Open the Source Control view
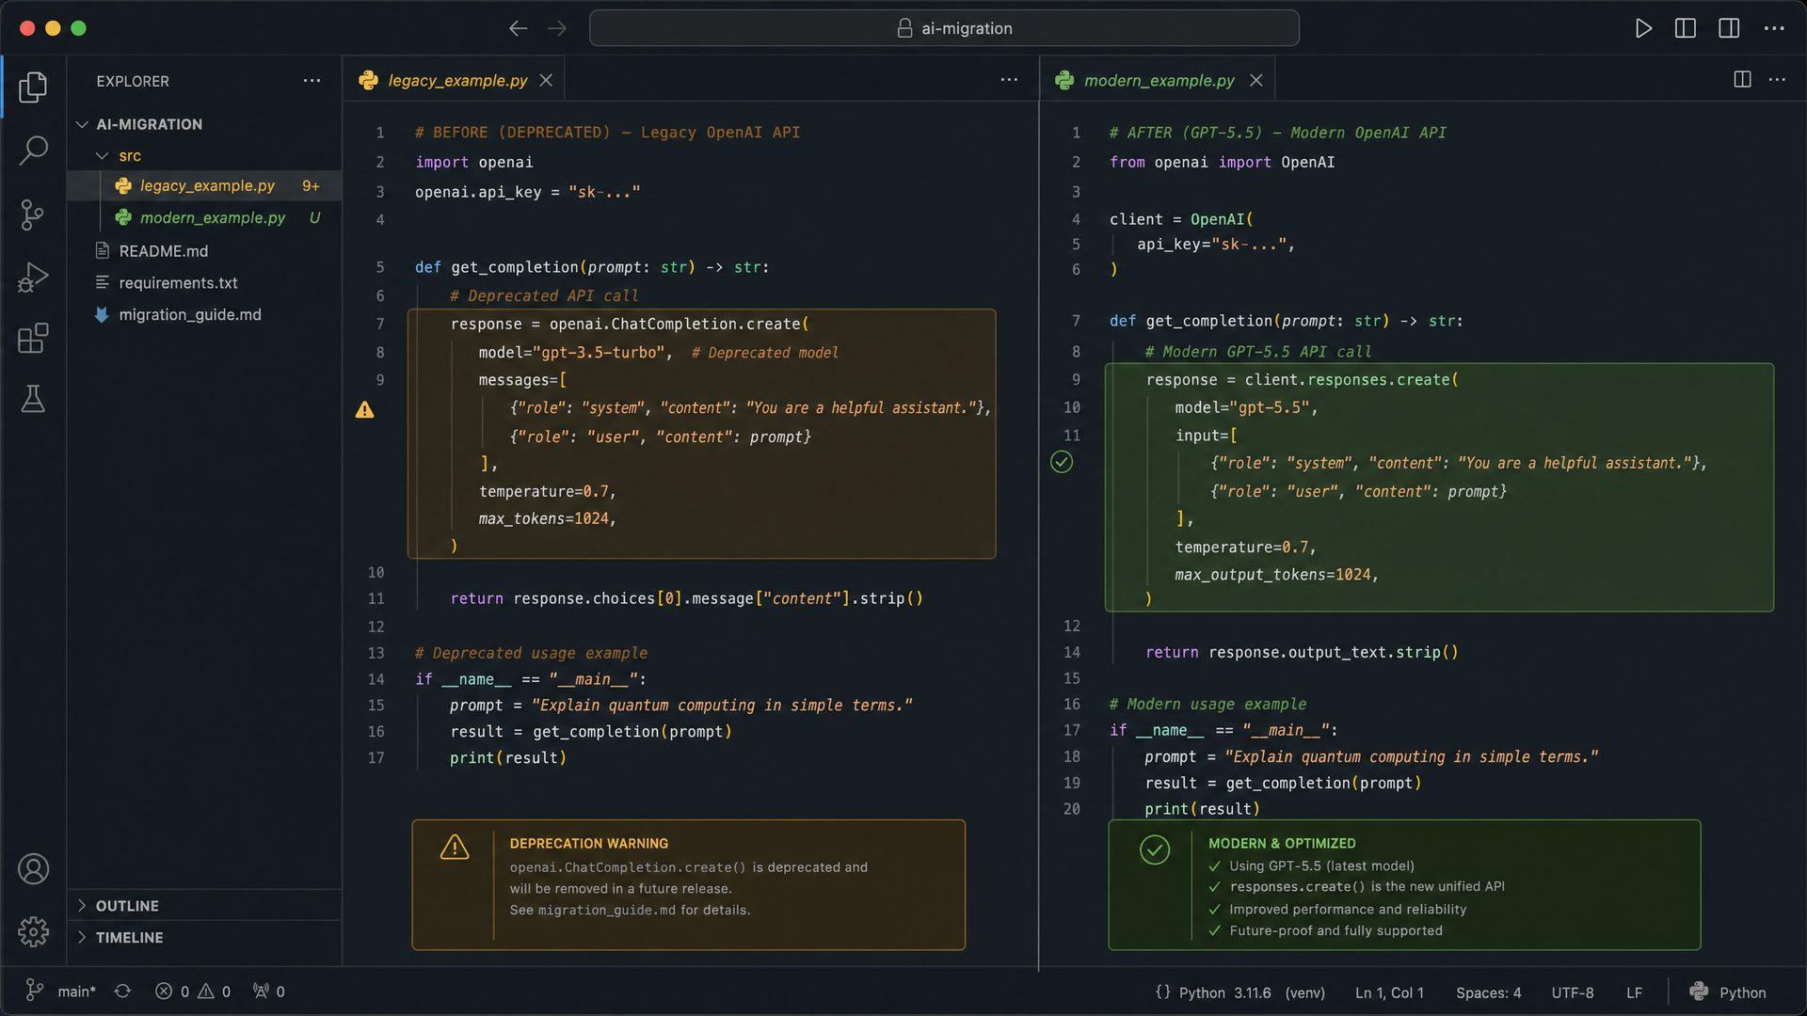 [x=33, y=214]
